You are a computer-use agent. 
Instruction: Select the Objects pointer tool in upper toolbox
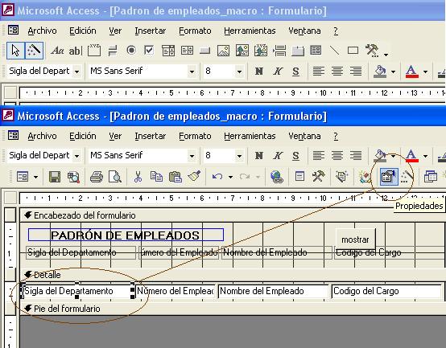pyautogui.click(x=15, y=51)
